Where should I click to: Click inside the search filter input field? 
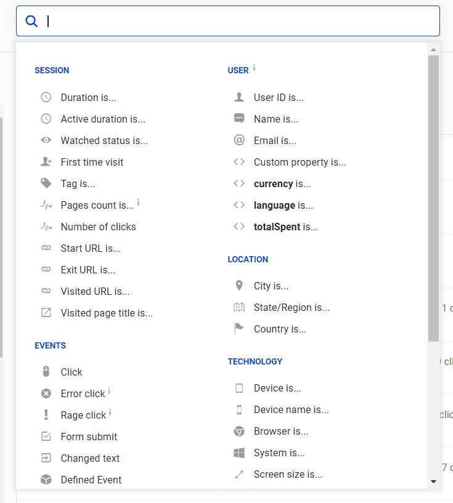coord(240,22)
